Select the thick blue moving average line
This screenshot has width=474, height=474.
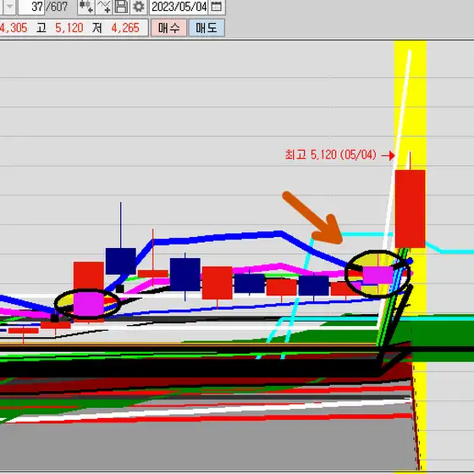pyautogui.click(x=218, y=238)
